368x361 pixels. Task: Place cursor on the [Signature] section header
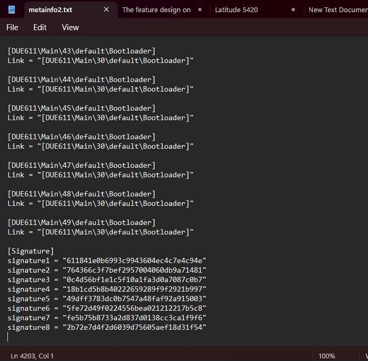pyautogui.click(x=31, y=251)
